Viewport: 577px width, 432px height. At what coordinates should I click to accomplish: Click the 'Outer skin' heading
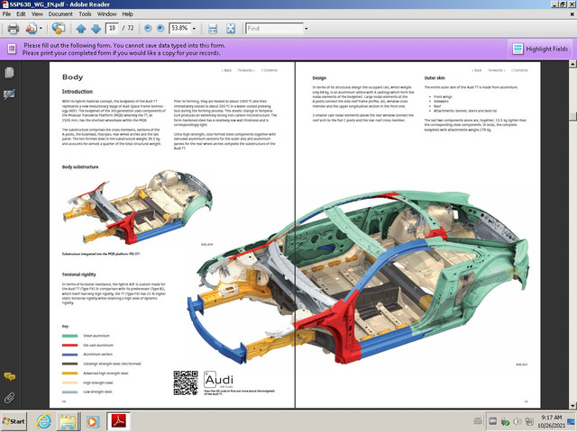tap(435, 78)
